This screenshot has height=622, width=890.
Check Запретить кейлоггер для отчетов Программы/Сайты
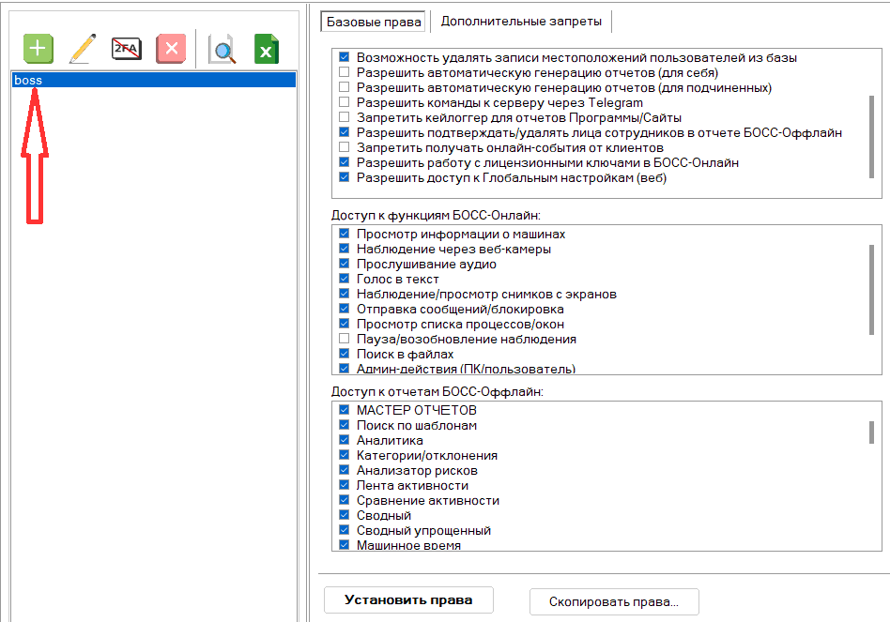click(x=344, y=118)
